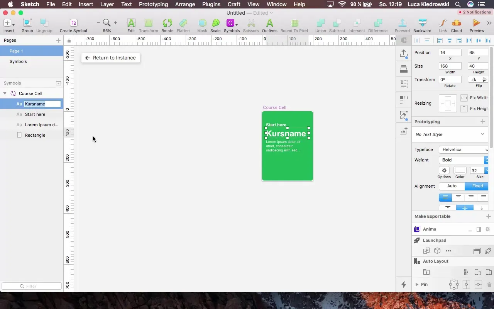Click the Auto Layout grid stack icon

click(x=466, y=272)
